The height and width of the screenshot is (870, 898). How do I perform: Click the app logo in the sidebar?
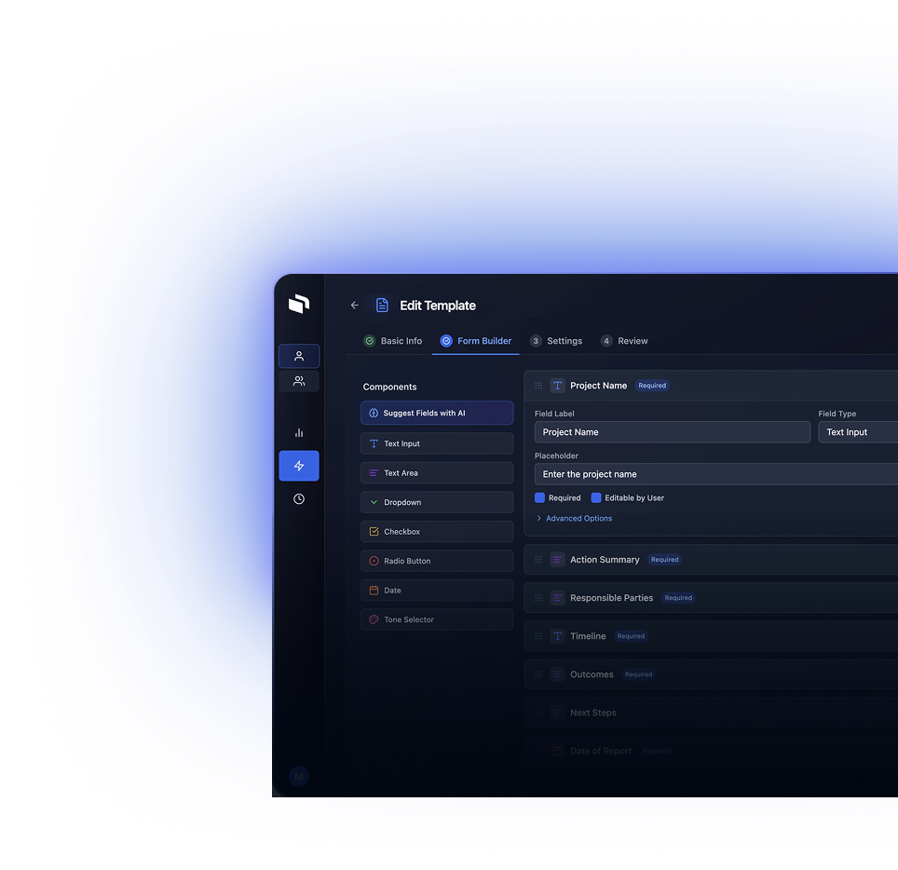[x=298, y=304]
